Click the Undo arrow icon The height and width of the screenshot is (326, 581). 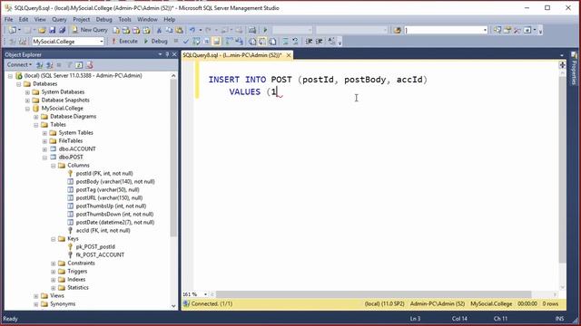192,30
